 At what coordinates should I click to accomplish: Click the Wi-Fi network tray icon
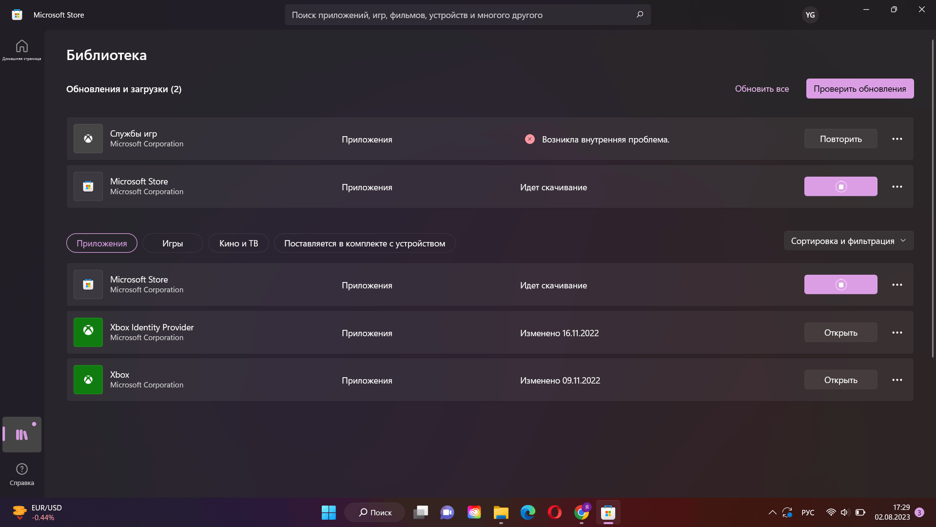click(831, 512)
